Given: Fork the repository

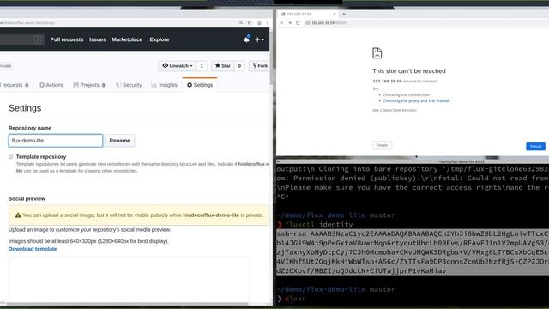Looking at the screenshot, I should coord(259,66).
